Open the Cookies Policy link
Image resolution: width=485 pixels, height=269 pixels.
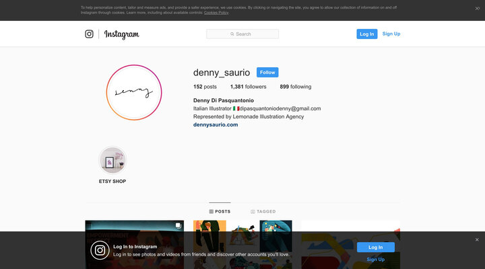pyautogui.click(x=216, y=12)
